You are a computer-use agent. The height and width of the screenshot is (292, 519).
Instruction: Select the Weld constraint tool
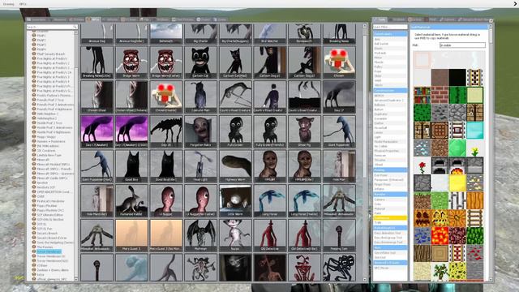tap(390, 80)
